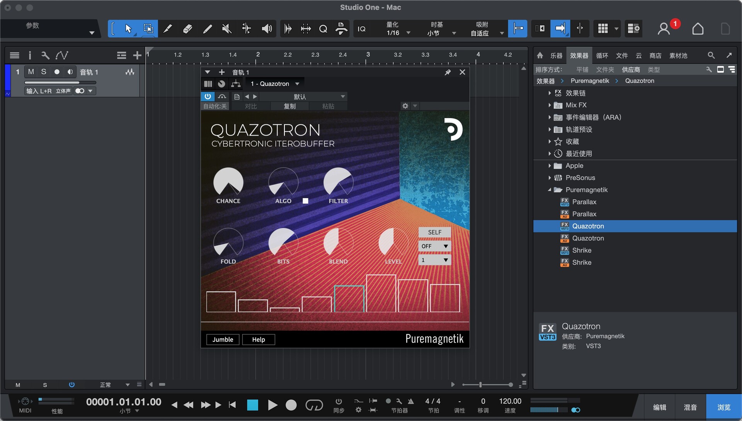Click the wrench options icon in track header
The image size is (742, 421).
coord(45,56)
